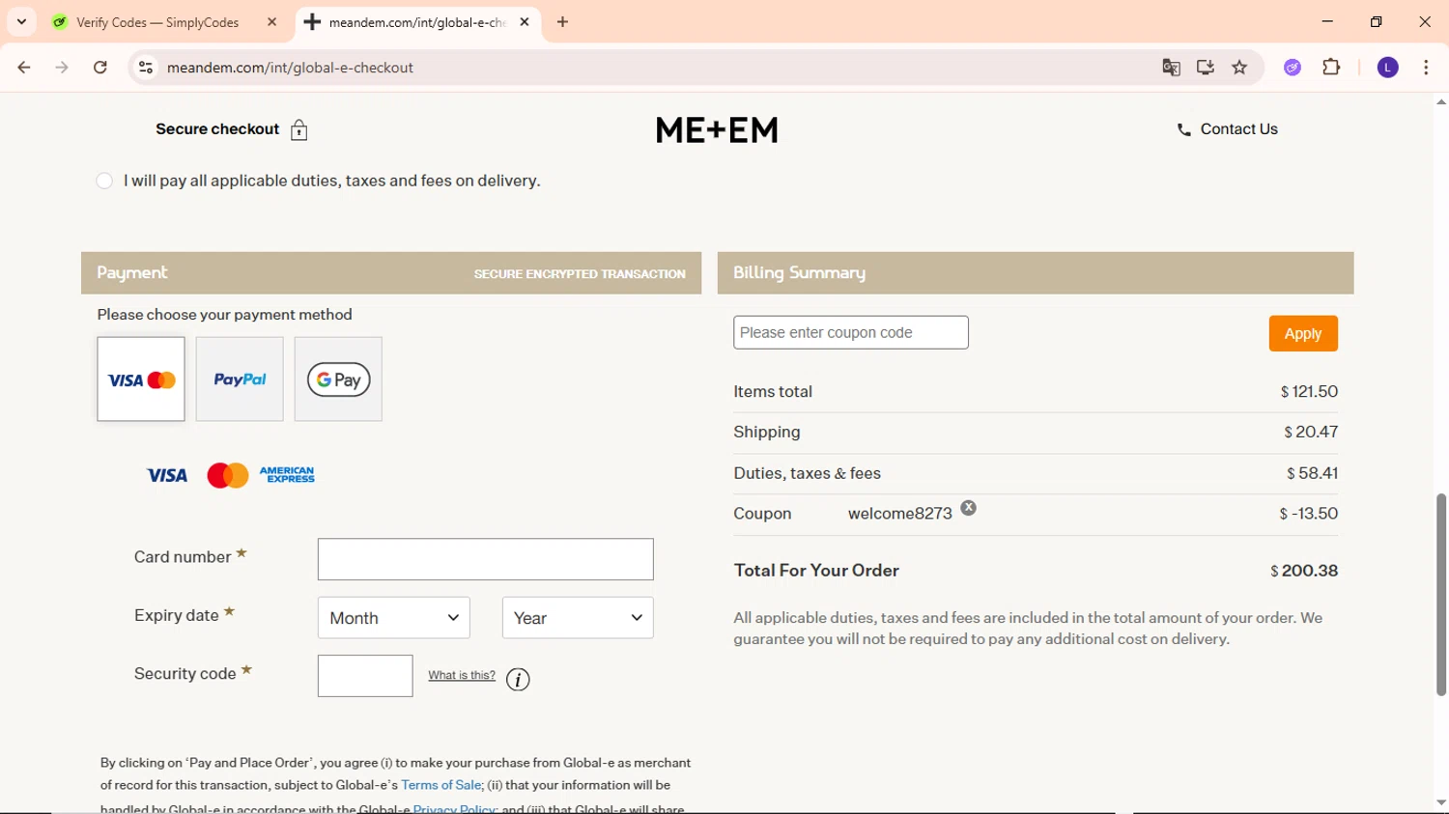Select PayPal as payment method
1449x814 pixels.
tap(240, 379)
